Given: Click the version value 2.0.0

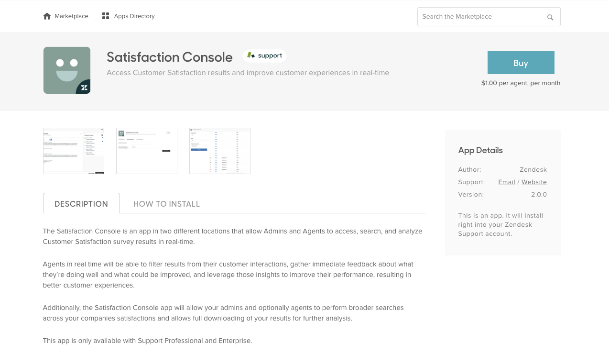Looking at the screenshot, I should [x=539, y=195].
